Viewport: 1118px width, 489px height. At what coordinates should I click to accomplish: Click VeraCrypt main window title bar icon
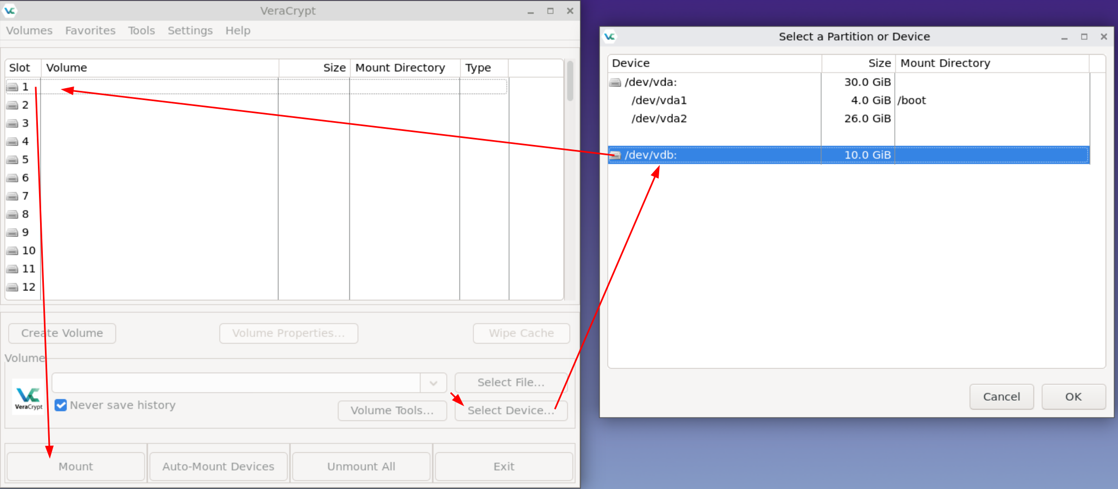(10, 11)
